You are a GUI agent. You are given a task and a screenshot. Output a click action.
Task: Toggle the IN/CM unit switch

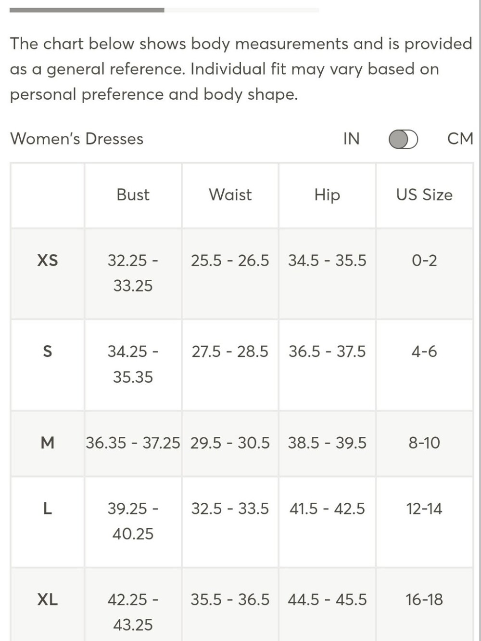coord(403,139)
